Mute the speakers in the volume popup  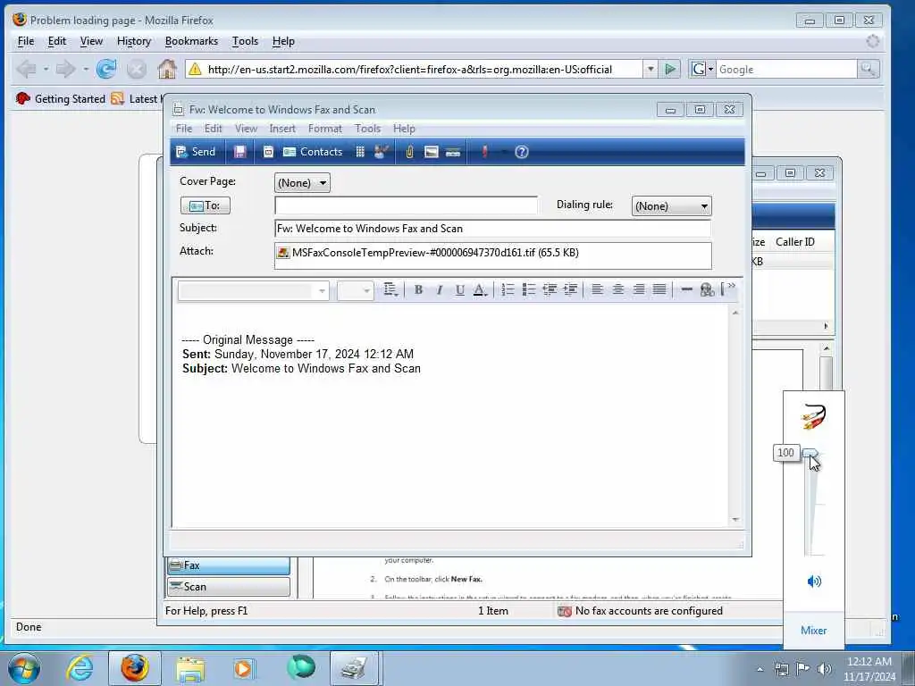814,581
